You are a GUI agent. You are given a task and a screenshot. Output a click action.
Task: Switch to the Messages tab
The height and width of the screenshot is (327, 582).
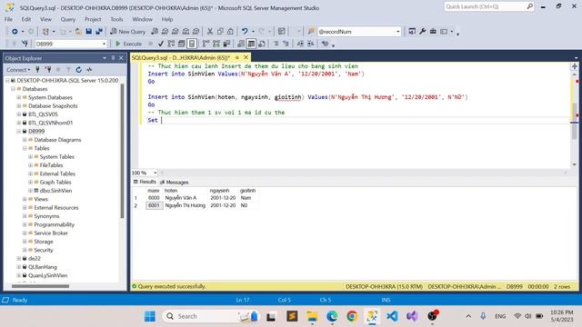click(174, 182)
